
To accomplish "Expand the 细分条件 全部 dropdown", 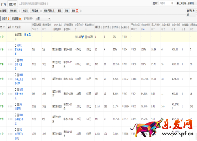I will point(43,19).
